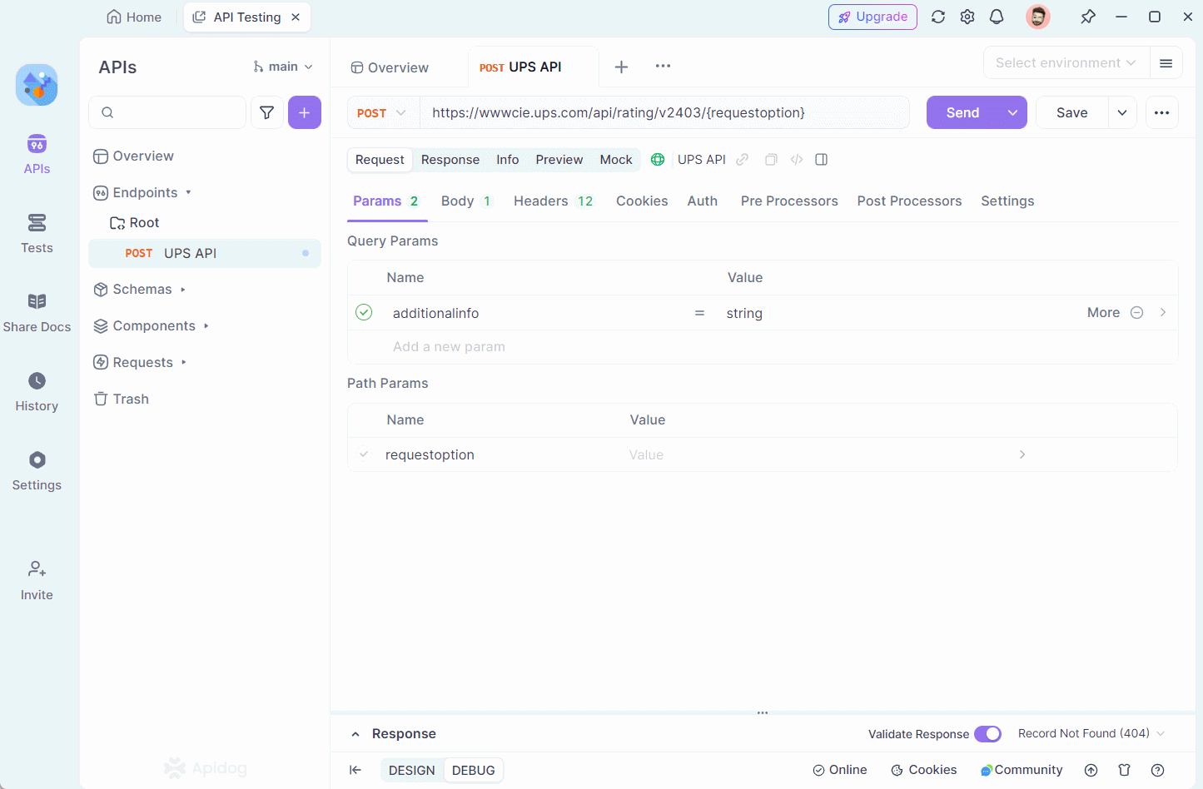
Task: Collapse the Response panel
Action: pos(355,734)
